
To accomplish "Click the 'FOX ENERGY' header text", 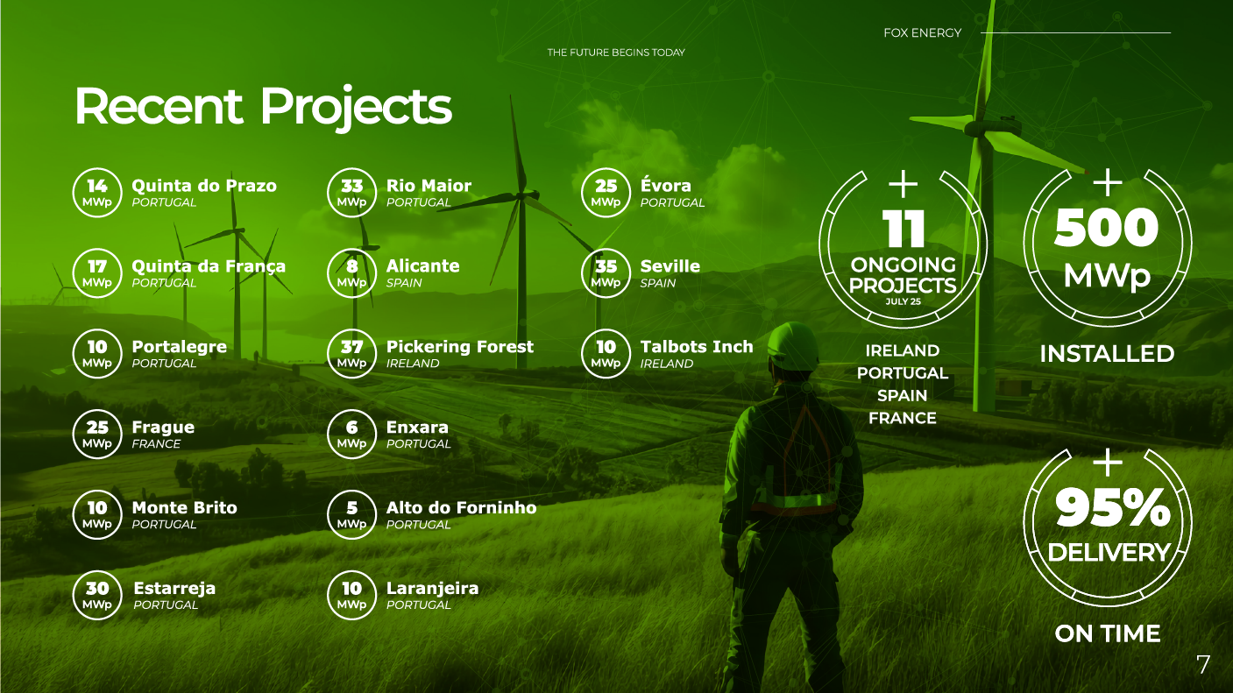I will [x=923, y=33].
